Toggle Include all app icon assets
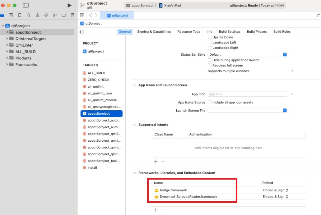 click(210, 103)
